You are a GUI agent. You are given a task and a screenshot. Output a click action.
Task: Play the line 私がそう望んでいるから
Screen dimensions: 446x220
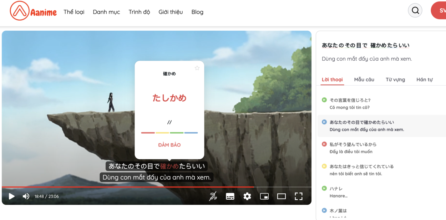click(324, 144)
